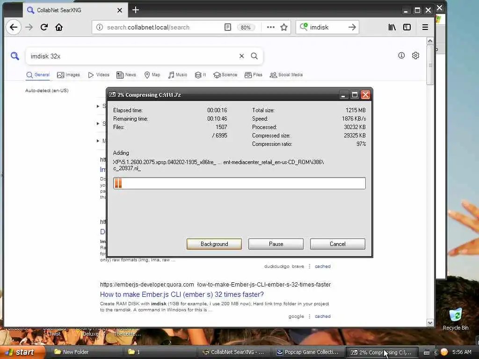Click the SearXNG logo magnifier icon
This screenshot has width=479, height=359.
pos(15,56)
